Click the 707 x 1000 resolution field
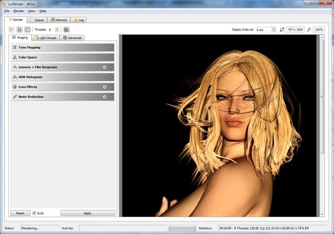This screenshot has width=334, height=234. coord(295,29)
